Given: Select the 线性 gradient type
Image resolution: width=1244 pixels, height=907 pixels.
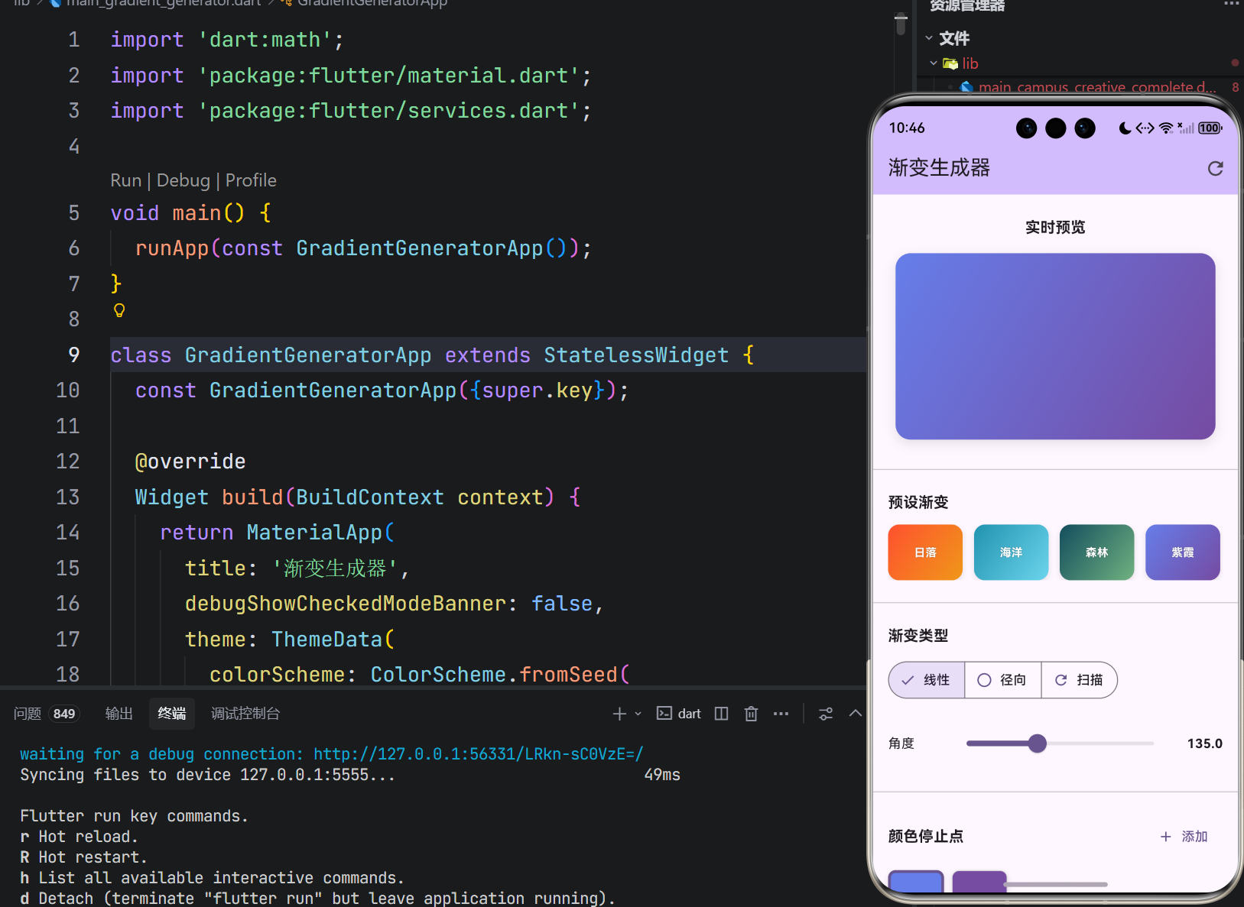Looking at the screenshot, I should point(927,680).
